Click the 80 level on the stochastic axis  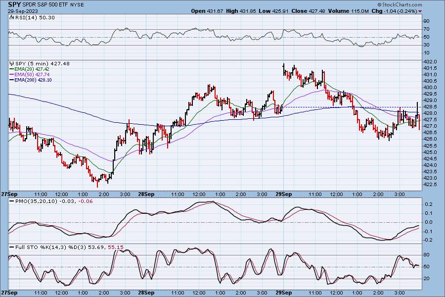click(426, 255)
